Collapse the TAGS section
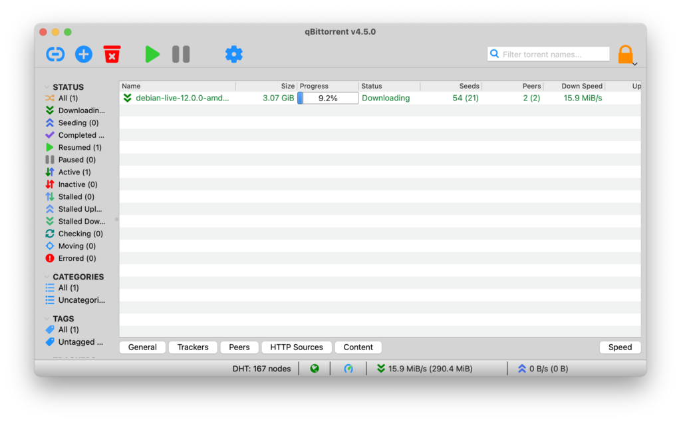The width and height of the screenshot is (681, 422). (x=47, y=319)
